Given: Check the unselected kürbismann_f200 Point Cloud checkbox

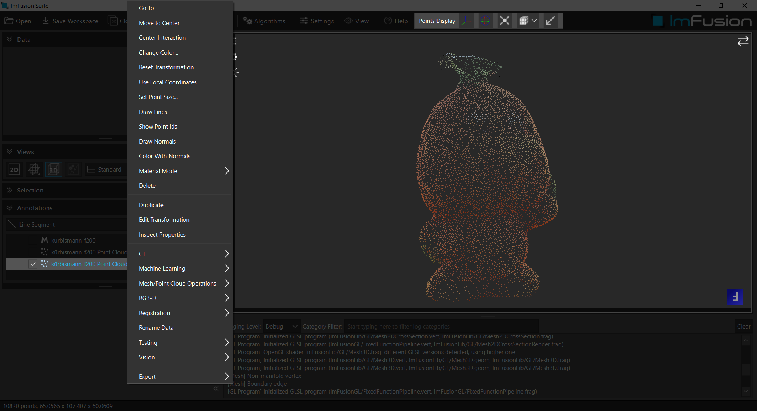Looking at the screenshot, I should [x=33, y=252].
